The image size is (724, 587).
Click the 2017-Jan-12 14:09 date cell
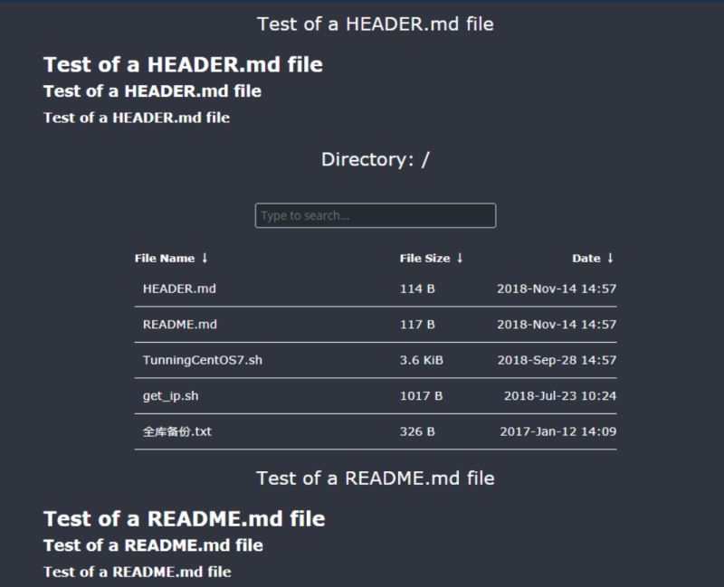pyautogui.click(x=557, y=432)
